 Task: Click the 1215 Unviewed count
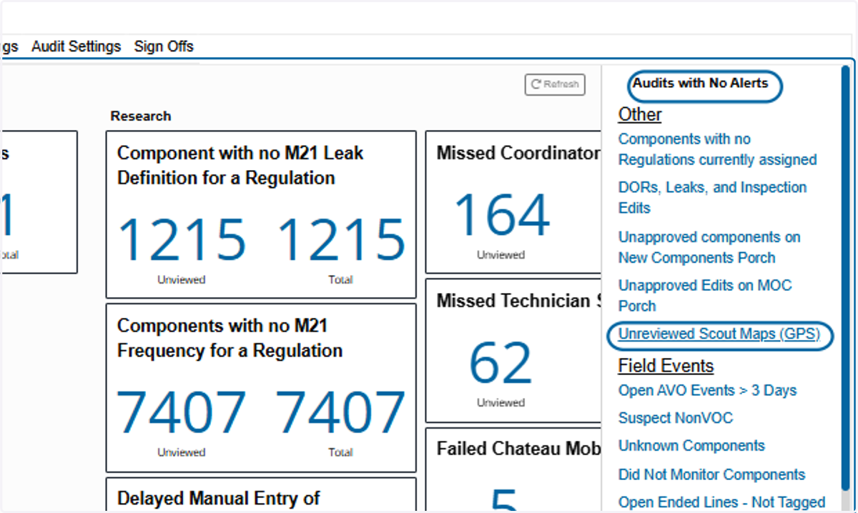click(181, 239)
